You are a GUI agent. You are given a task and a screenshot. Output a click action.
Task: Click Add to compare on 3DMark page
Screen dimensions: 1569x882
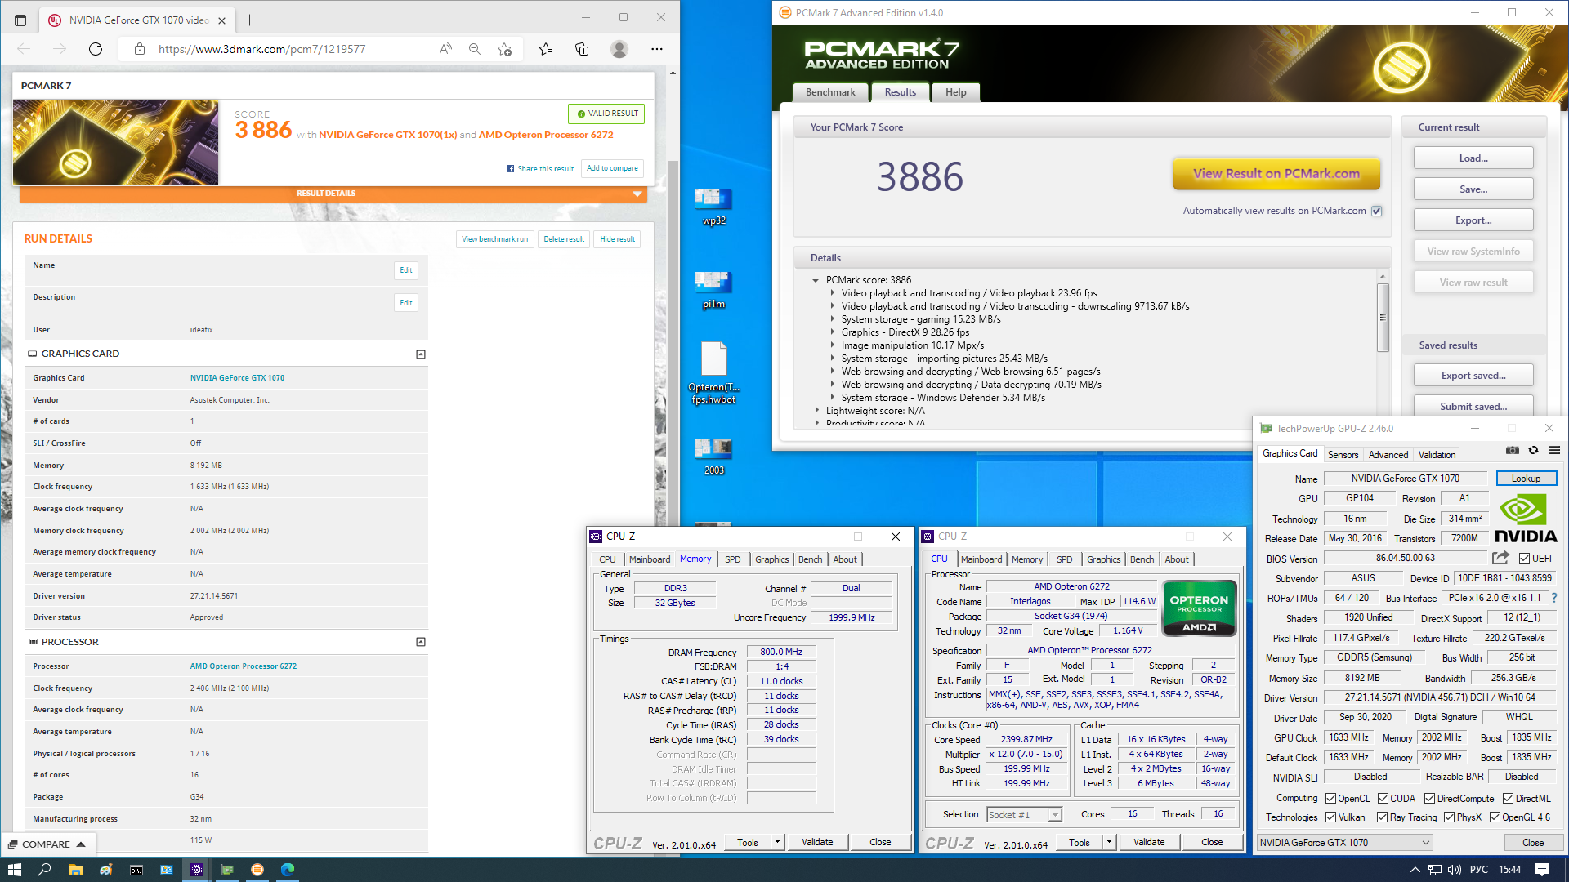613,168
